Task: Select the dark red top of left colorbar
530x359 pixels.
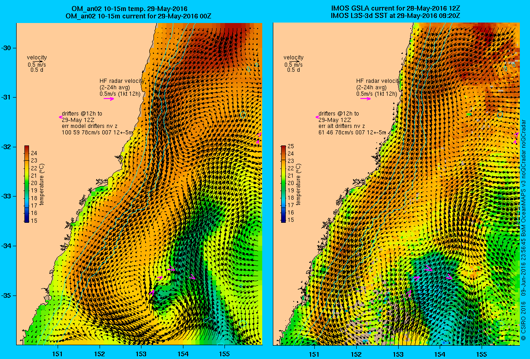Action: 27,148
